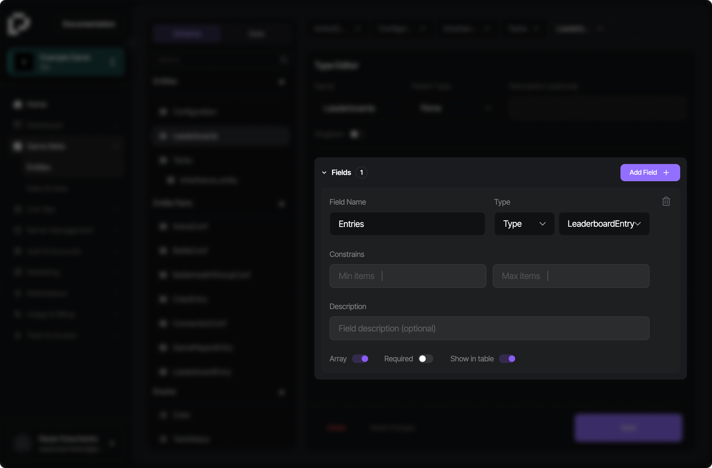Click the plus icon beside the Entities heading

[282, 81]
